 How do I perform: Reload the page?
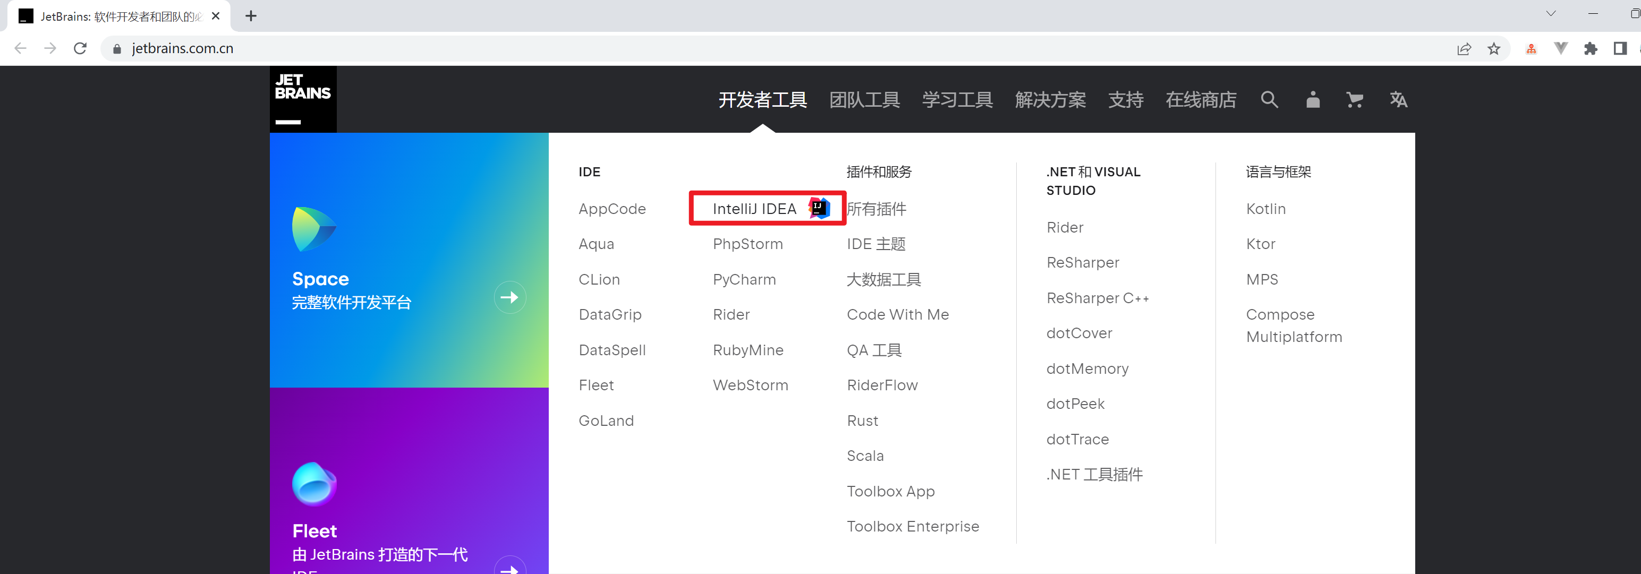coord(80,48)
